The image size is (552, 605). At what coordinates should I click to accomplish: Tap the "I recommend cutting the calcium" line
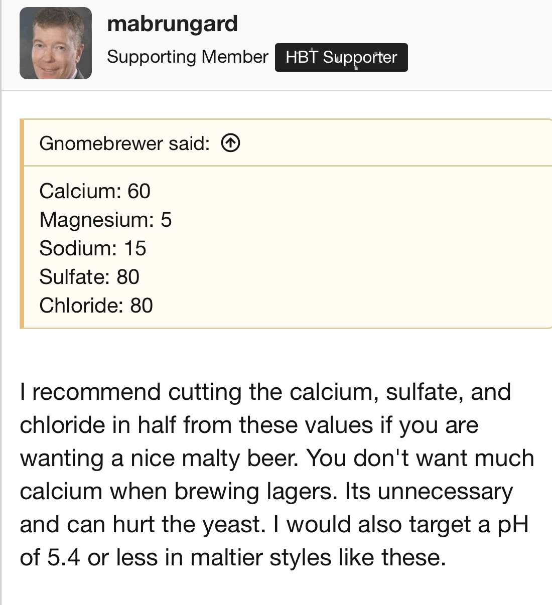click(x=265, y=392)
